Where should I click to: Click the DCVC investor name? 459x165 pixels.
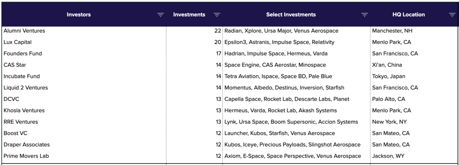coord(11,99)
